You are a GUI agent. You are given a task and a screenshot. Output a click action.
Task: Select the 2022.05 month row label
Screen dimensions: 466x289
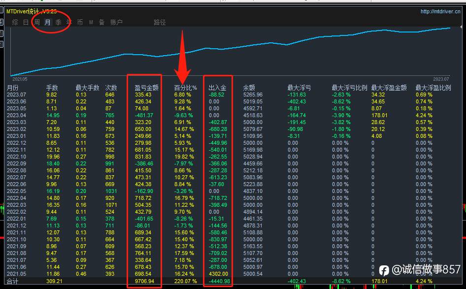click(x=16, y=192)
